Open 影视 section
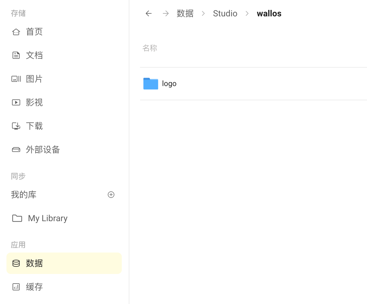The width and height of the screenshot is (367, 304). tap(64, 102)
